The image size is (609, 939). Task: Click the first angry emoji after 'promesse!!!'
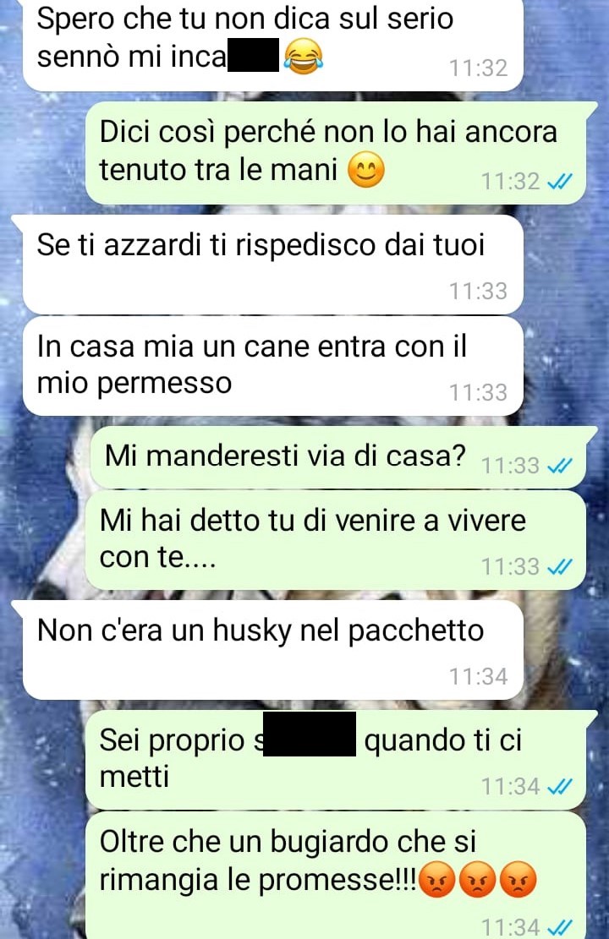437,879
